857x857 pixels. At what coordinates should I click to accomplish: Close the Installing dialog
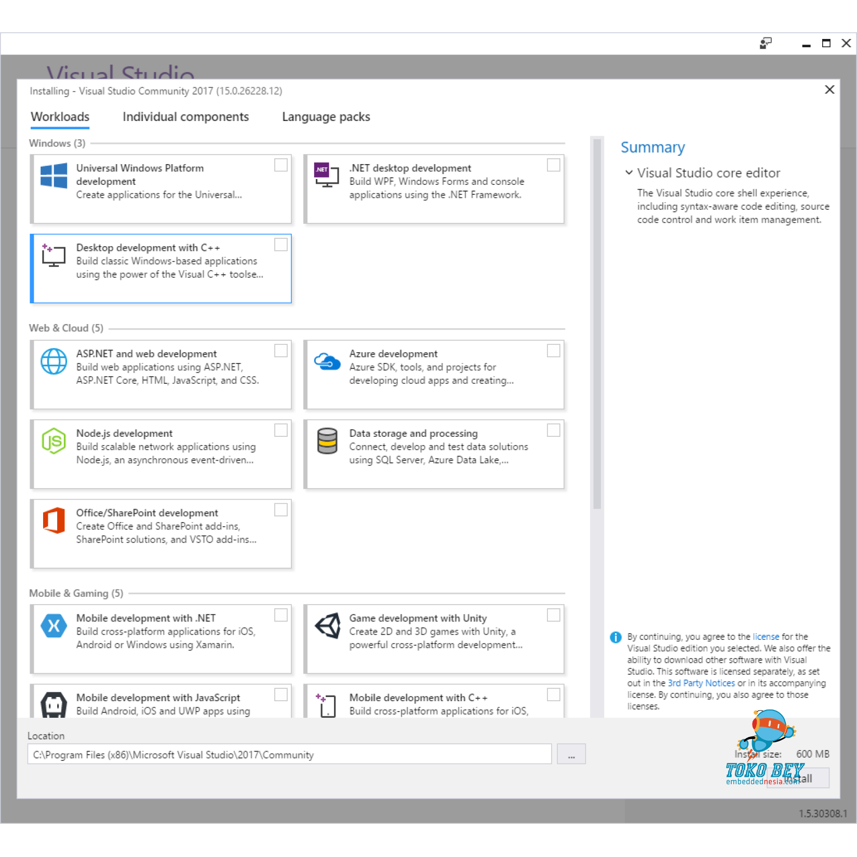click(829, 89)
